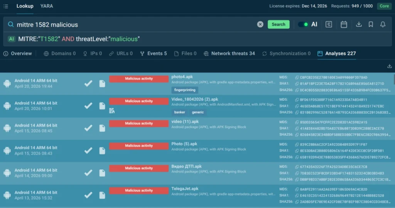This screenshot has height=208, width=395.
Task: Show the Overview tab
Action: 18,54
